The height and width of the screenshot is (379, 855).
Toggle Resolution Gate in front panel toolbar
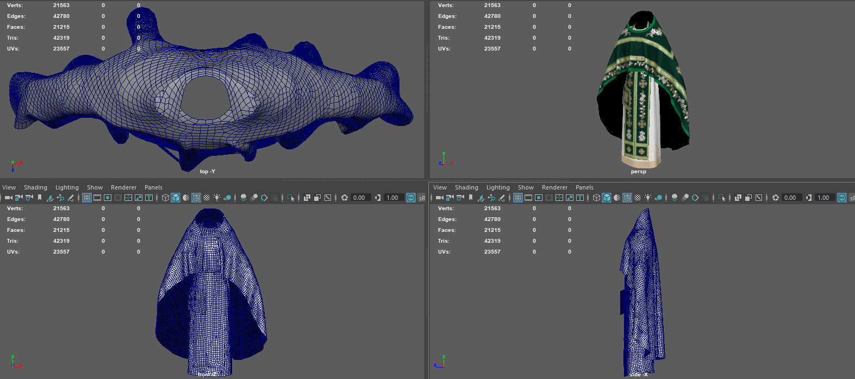[x=108, y=198]
